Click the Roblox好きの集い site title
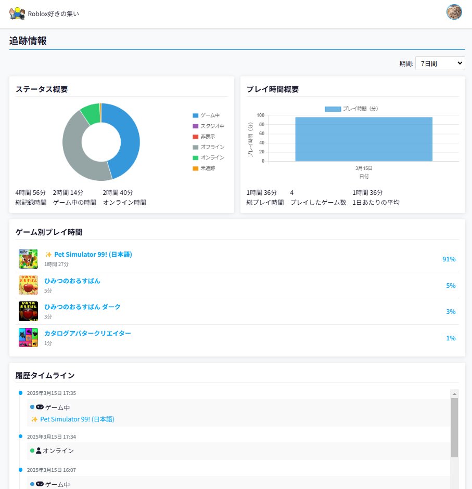The image size is (472, 489). coord(54,14)
